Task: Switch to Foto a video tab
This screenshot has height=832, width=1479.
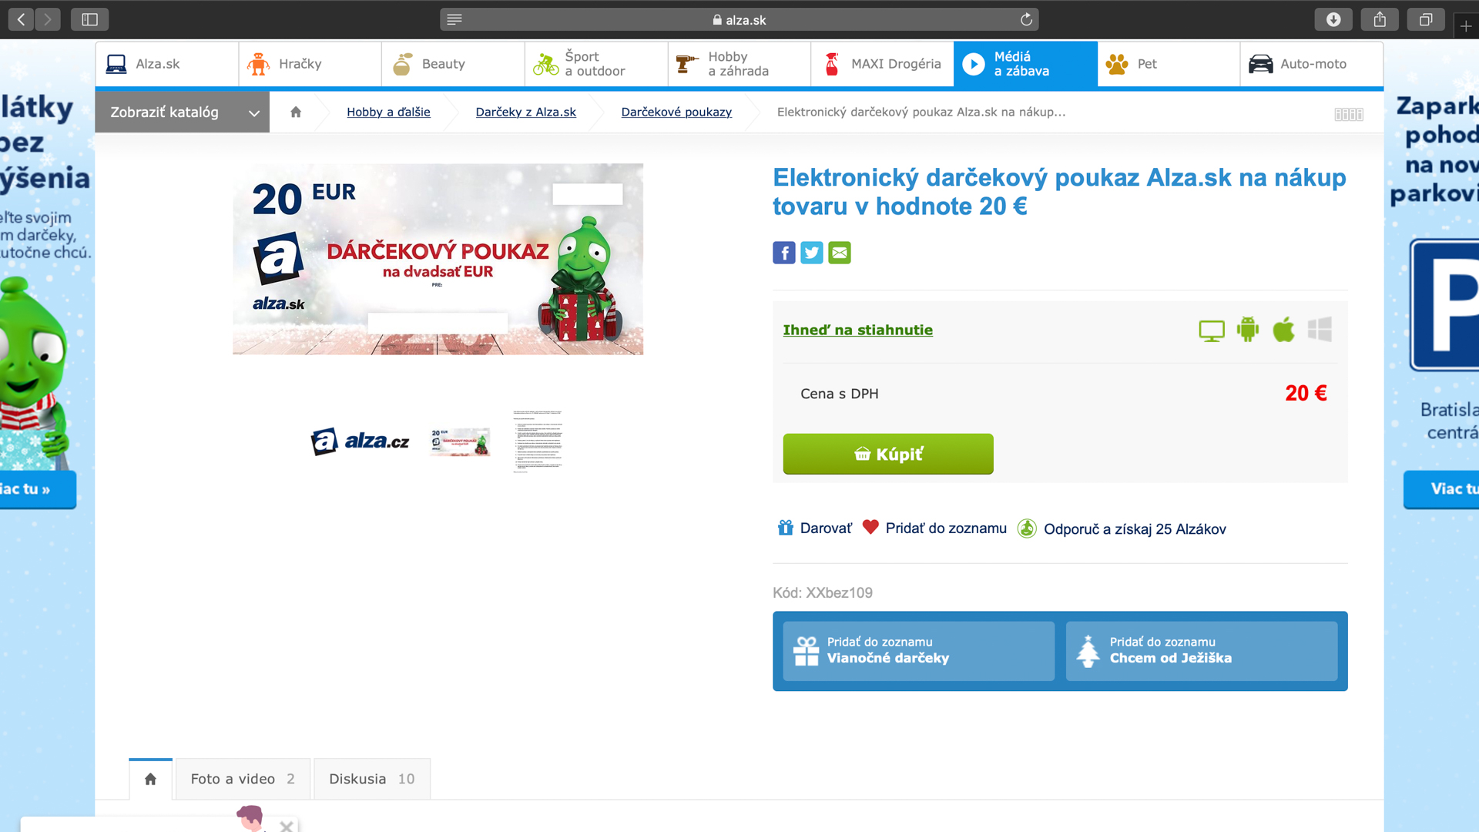Action: (x=243, y=779)
